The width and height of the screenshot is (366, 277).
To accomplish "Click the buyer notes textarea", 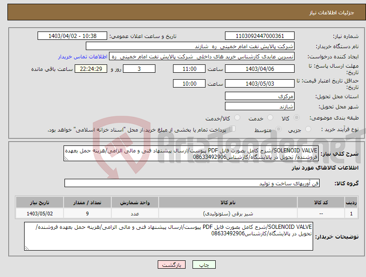I will [x=168, y=236].
